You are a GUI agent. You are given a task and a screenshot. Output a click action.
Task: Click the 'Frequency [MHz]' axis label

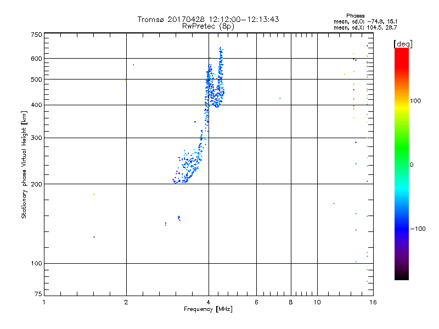pos(208,309)
